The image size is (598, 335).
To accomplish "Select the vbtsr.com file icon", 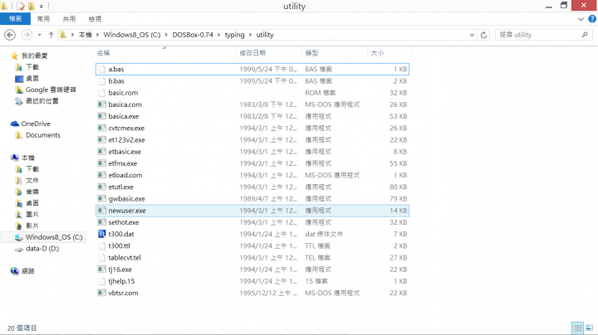I will click(101, 293).
